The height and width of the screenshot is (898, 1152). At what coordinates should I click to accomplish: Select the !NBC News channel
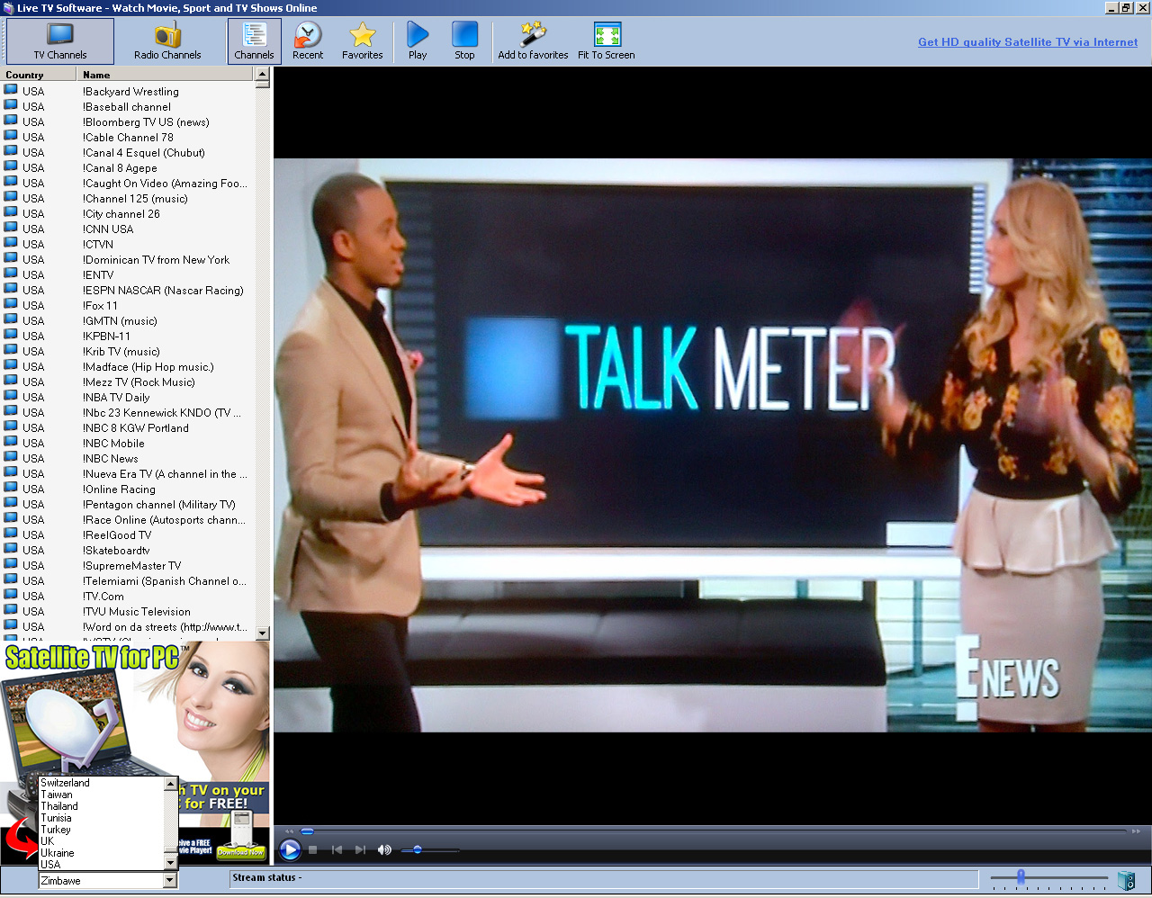point(111,459)
